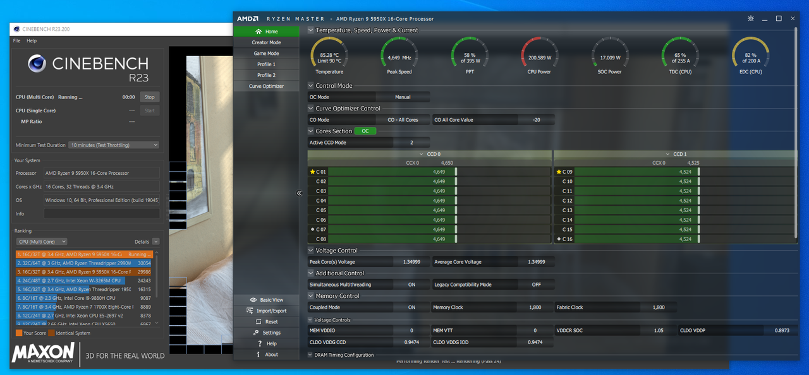The height and width of the screenshot is (375, 809).
Task: Collapse the Cores Section
Action: [x=310, y=131]
